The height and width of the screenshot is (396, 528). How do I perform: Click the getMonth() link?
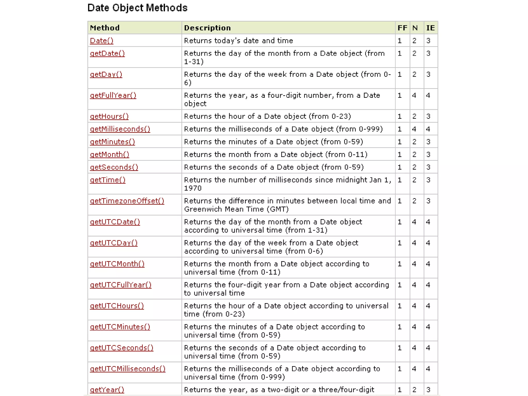[109, 154]
